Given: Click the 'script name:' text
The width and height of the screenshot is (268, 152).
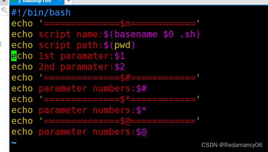Looking at the screenshot, I should (x=71, y=34).
